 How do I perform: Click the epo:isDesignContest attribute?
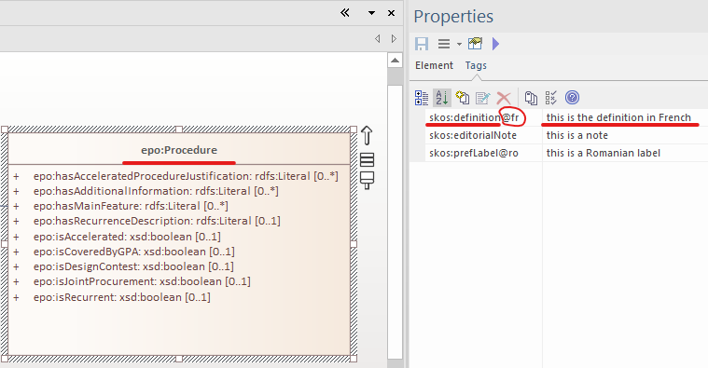(x=133, y=266)
